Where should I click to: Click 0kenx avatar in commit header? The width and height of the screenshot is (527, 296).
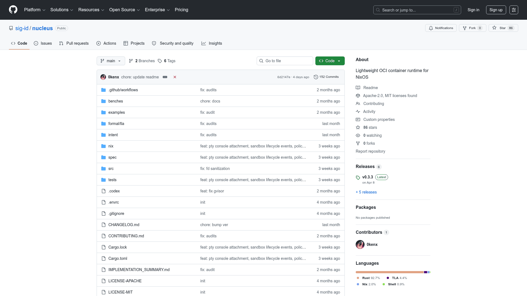(x=103, y=77)
